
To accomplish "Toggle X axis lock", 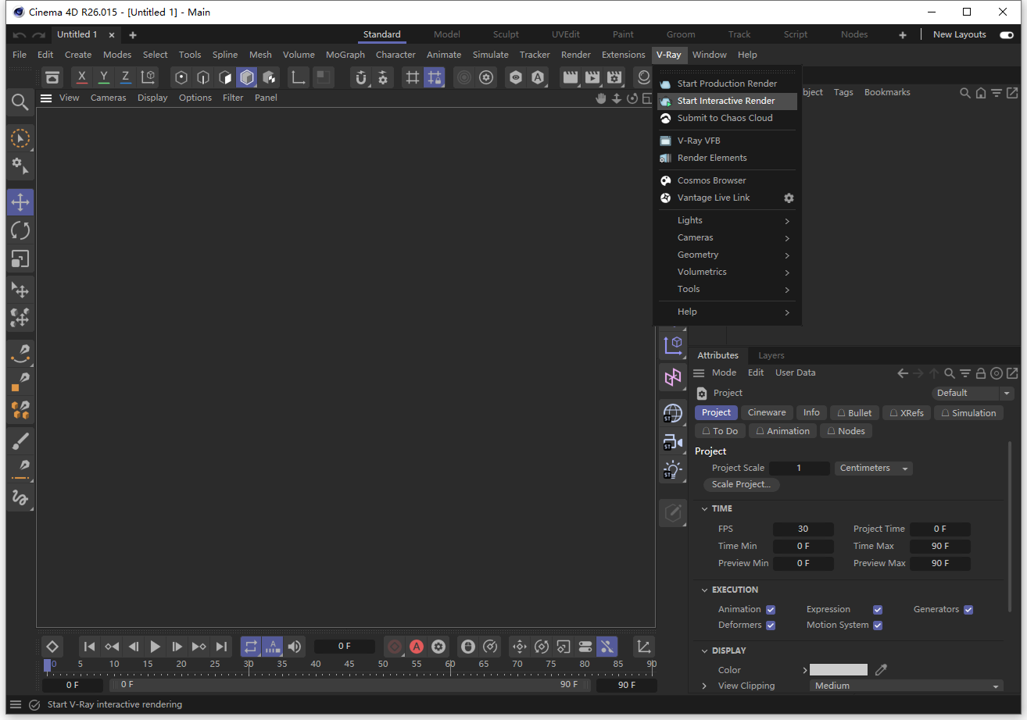I will click(x=81, y=77).
